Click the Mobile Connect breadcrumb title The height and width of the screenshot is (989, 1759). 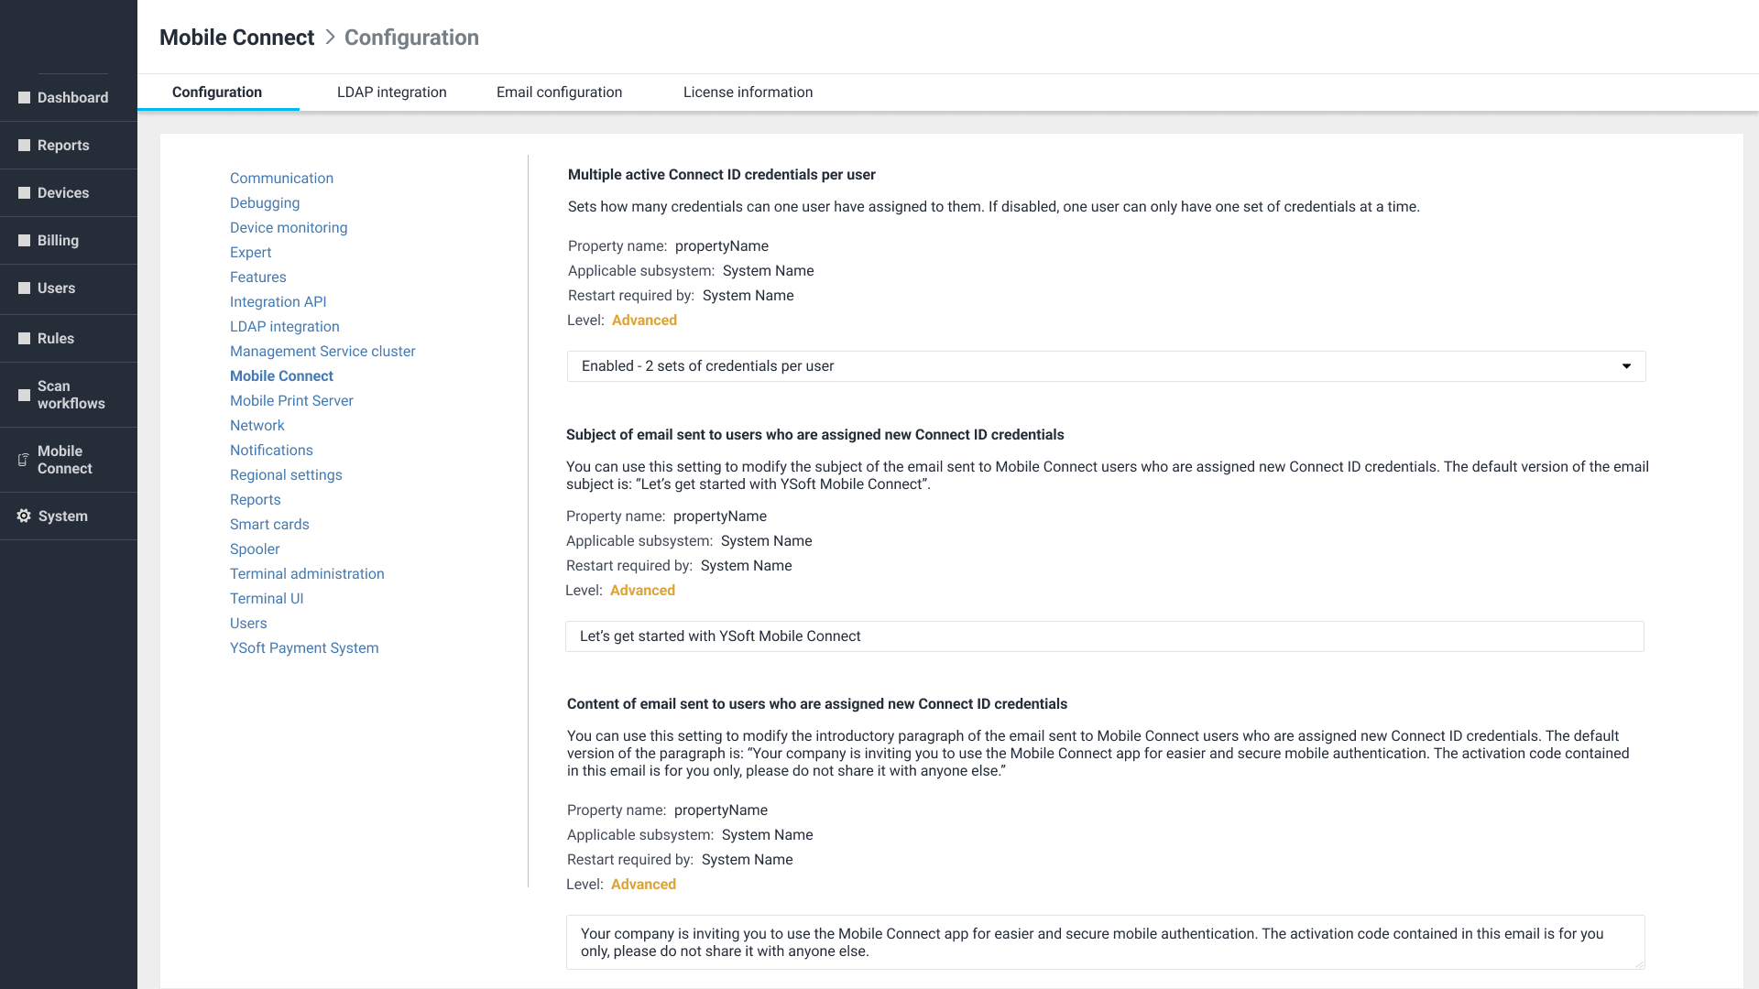[236, 38]
